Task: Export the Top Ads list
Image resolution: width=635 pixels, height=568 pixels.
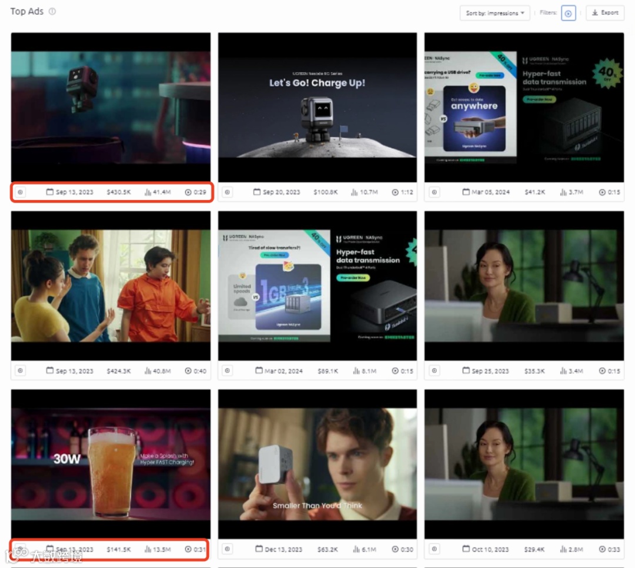Action: (605, 13)
